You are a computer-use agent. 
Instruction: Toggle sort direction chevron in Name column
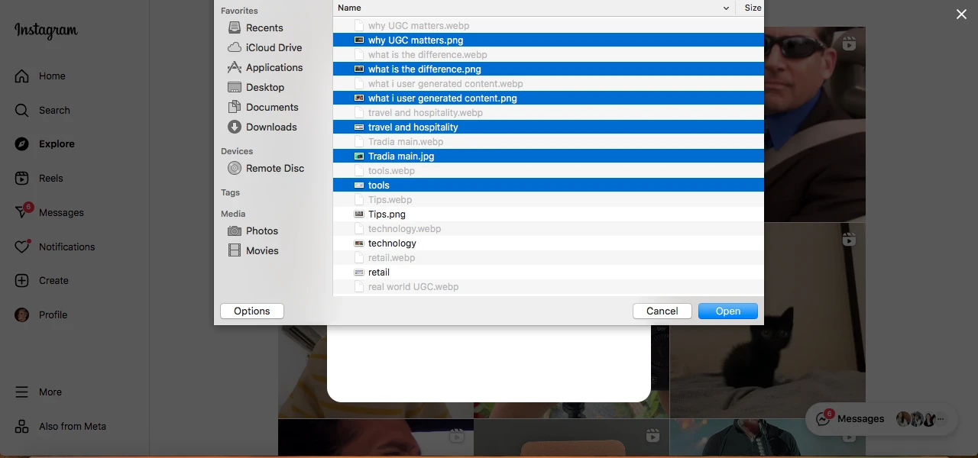[726, 8]
